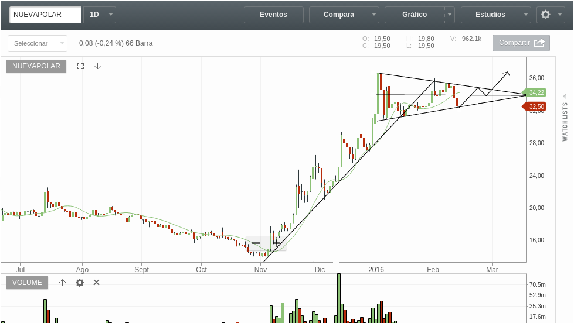Click the 0,08 (-0,24 %) 66 Barra text

116,43
